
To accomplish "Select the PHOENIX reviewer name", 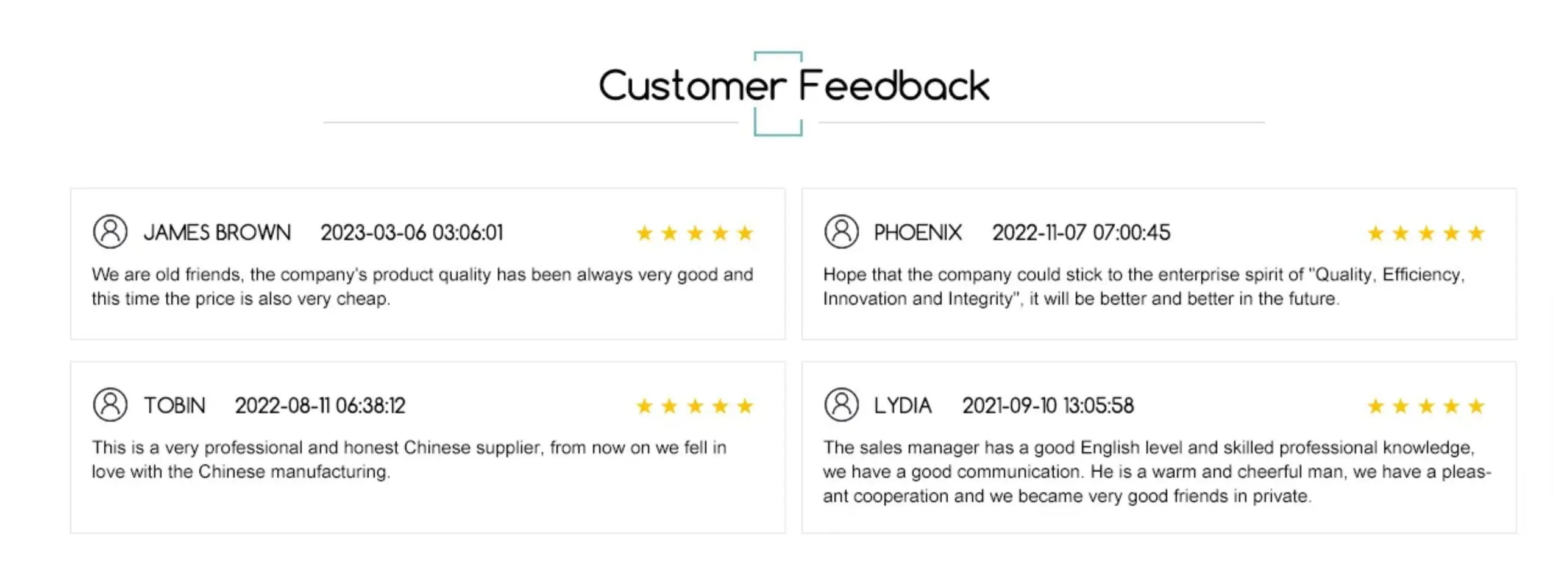I will [x=918, y=233].
